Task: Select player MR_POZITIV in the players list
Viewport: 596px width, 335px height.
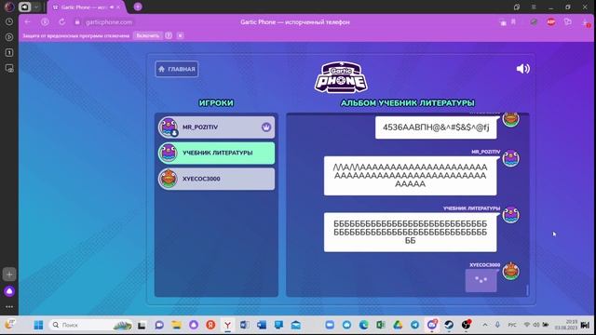Action: click(216, 127)
